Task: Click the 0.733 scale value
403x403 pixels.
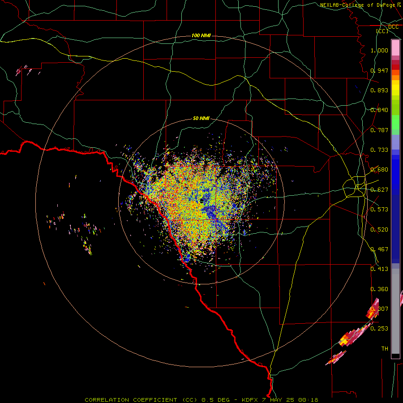Action: (x=379, y=150)
